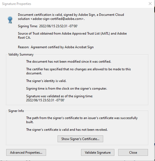
Task: Click the certificate has not been revoked line
Action: [67, 130]
